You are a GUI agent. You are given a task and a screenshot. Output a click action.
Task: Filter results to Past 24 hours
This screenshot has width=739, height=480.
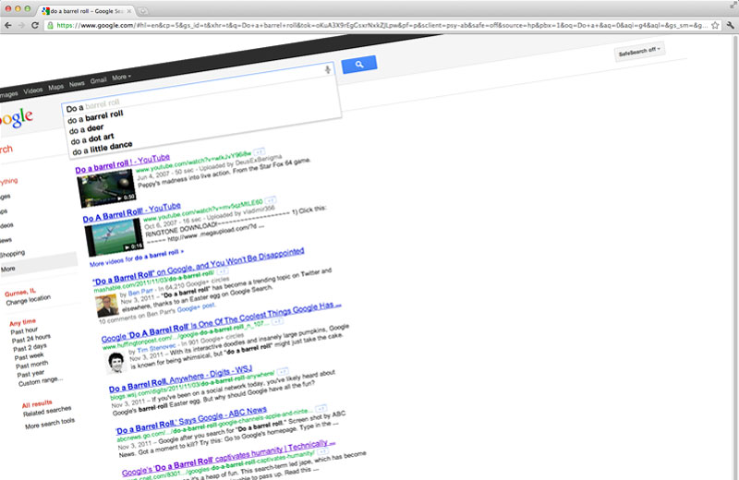click(x=31, y=339)
